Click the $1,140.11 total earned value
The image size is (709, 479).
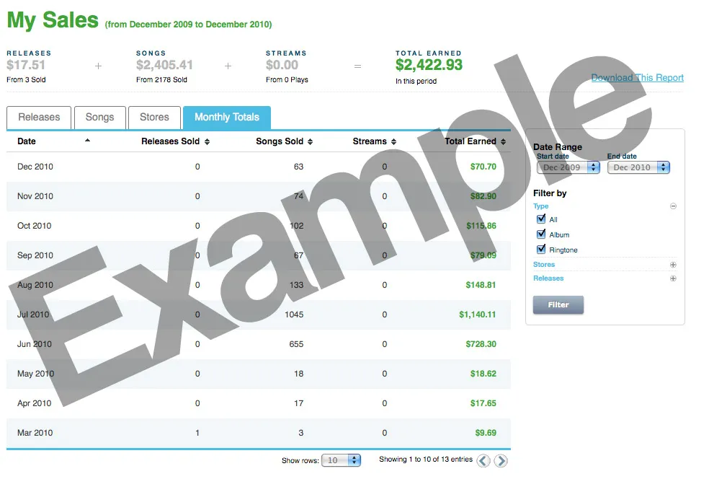point(478,315)
